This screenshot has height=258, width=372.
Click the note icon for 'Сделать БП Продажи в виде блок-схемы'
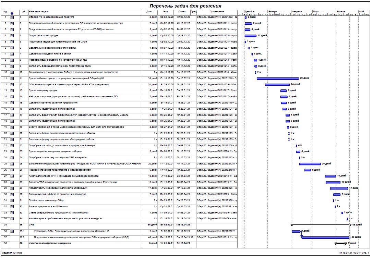(12, 48)
